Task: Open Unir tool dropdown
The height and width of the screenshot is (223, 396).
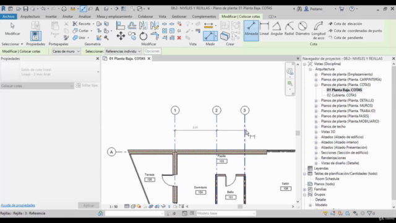Action: (x=88, y=38)
